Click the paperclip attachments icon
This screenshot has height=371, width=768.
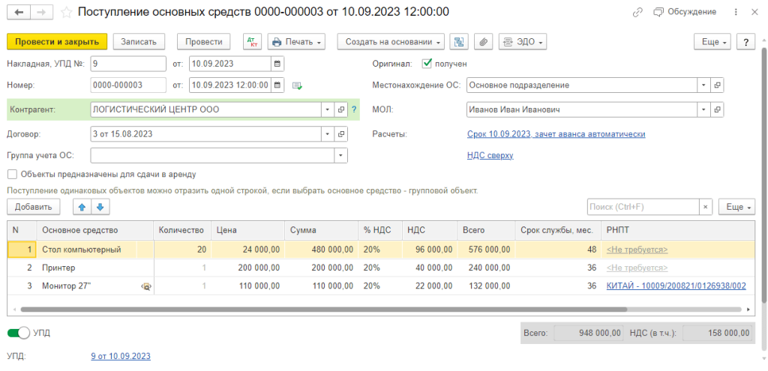[484, 42]
